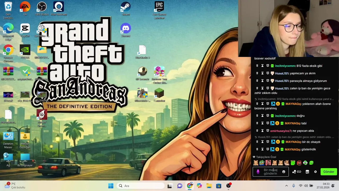Select CapCut desktop icon
The height and width of the screenshot is (191, 339).
[25, 30]
